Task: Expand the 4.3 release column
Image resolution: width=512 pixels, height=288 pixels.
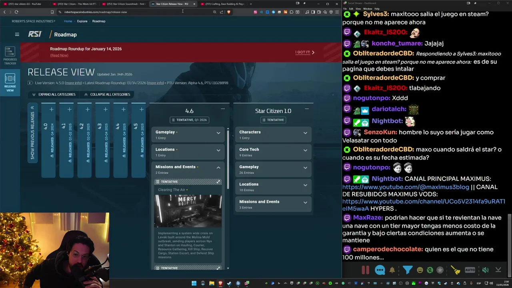Action: [x=105, y=109]
